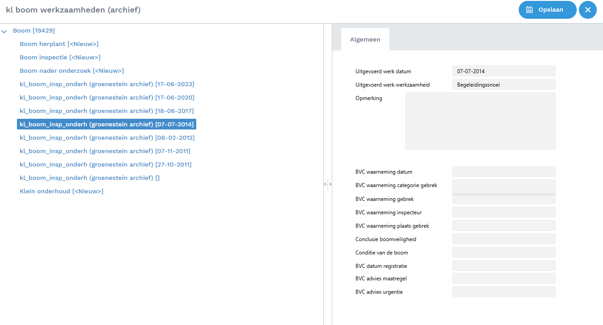The height and width of the screenshot is (325, 603).
Task: Click the Uitgevoerd werk werkzaamheid field
Action: pyautogui.click(x=504, y=84)
